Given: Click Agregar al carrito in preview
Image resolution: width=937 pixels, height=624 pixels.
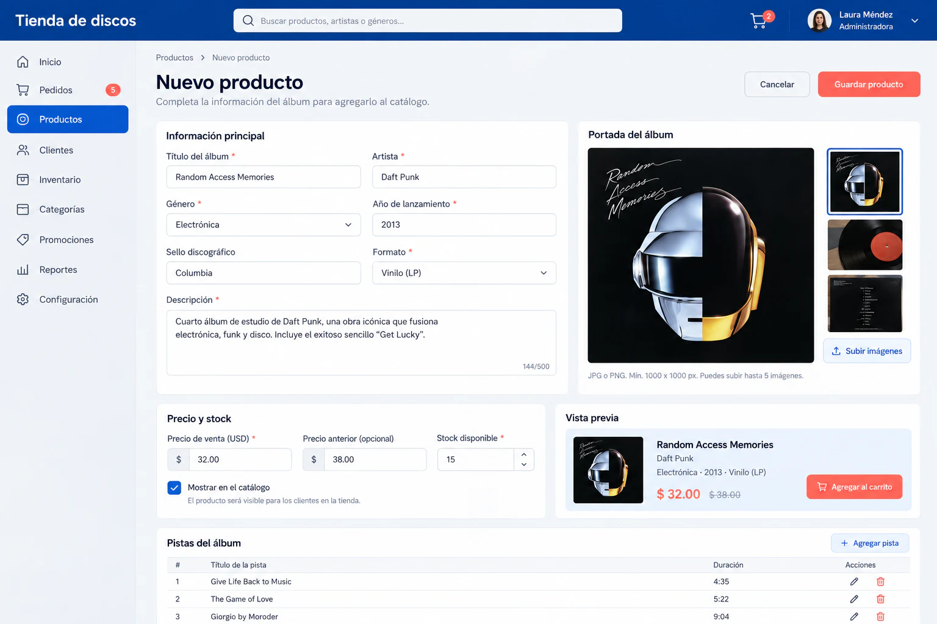Looking at the screenshot, I should [854, 487].
